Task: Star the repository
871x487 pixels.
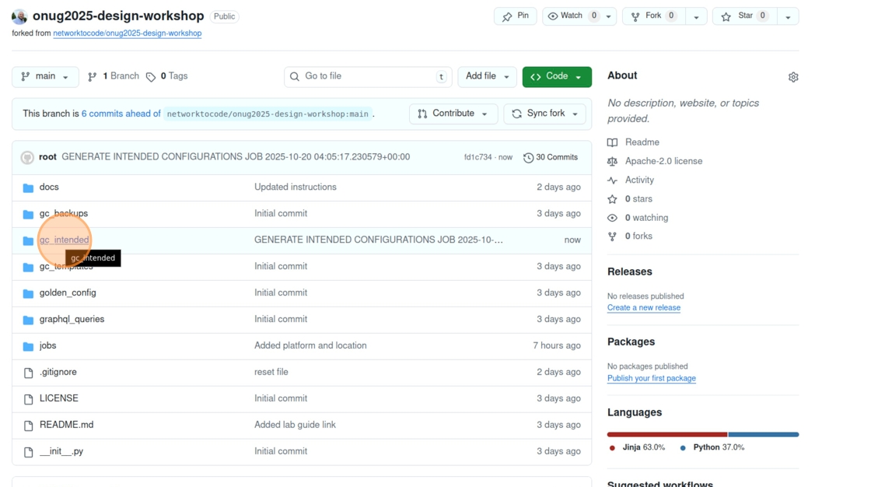Action: coord(744,16)
